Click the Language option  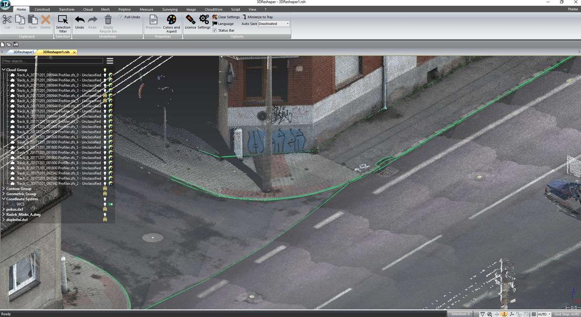point(223,24)
